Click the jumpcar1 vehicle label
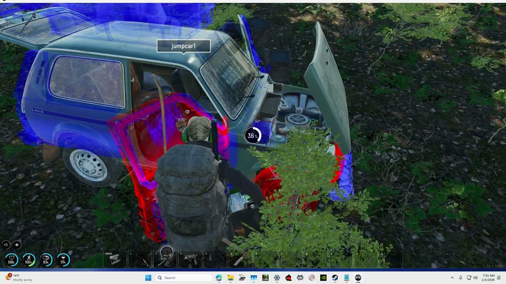Screen dimensions: 506x284 [x=183, y=46]
